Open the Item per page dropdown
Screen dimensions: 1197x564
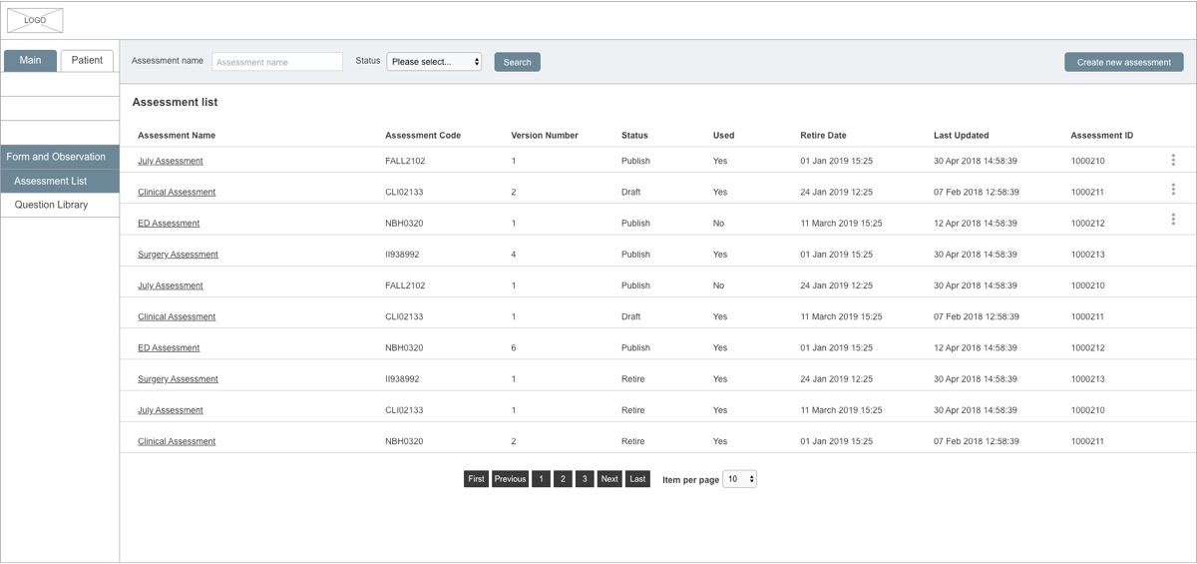click(x=739, y=479)
